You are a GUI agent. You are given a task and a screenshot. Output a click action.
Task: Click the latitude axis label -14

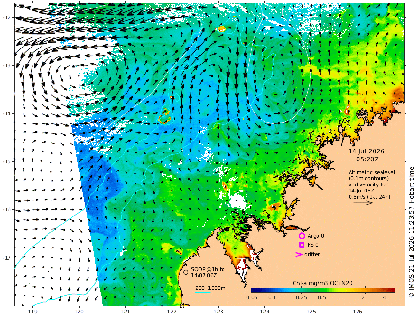[7, 113]
